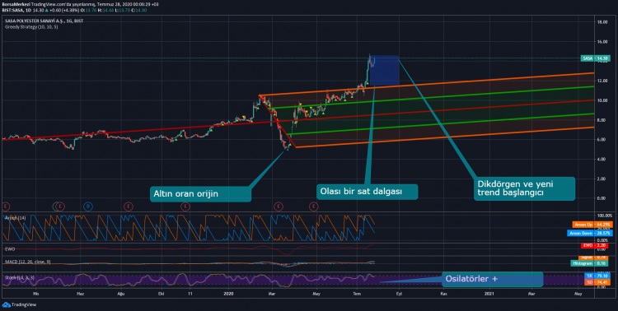Open the BorsaMerkezi author name in header
The width and height of the screenshot is (618, 311).
(16, 4)
